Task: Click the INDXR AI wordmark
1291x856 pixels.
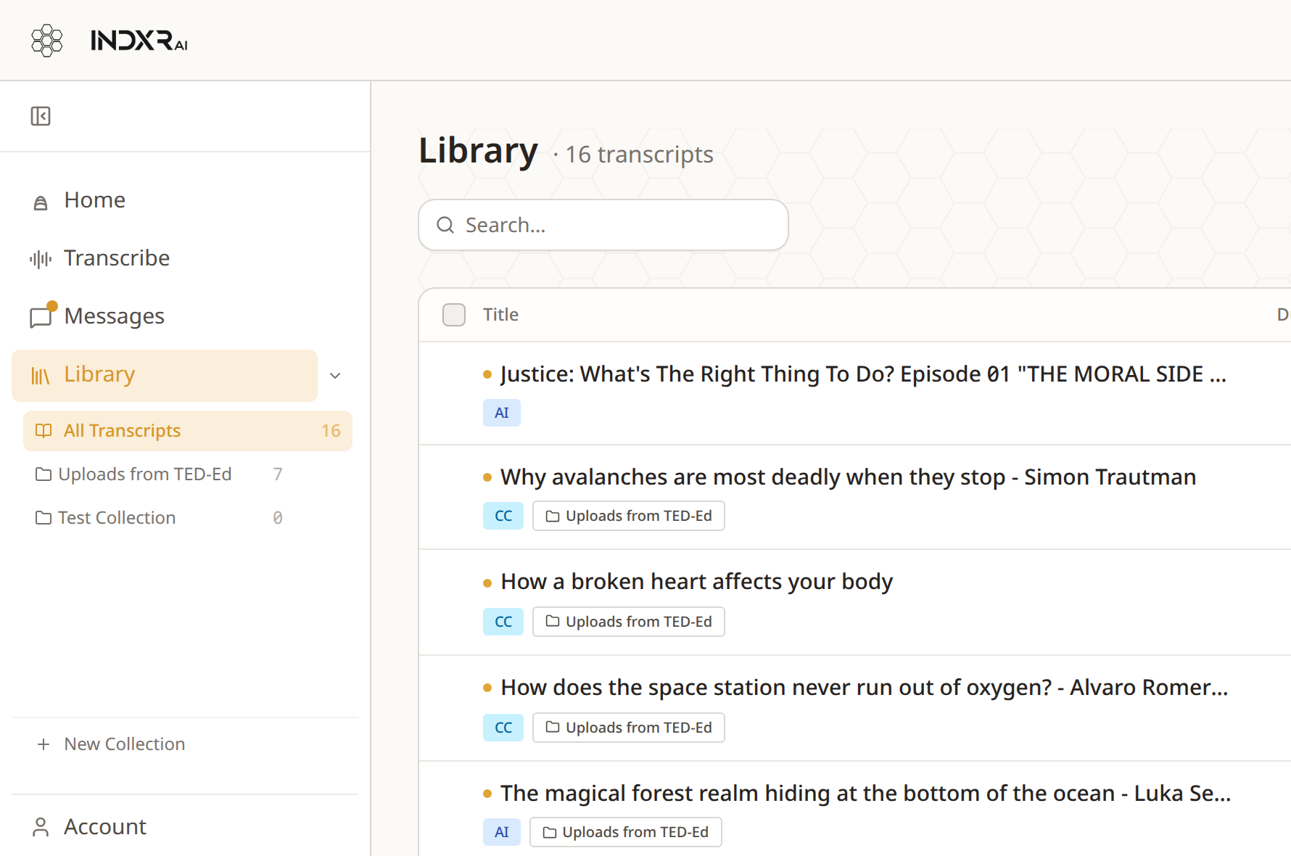Action: click(x=139, y=41)
